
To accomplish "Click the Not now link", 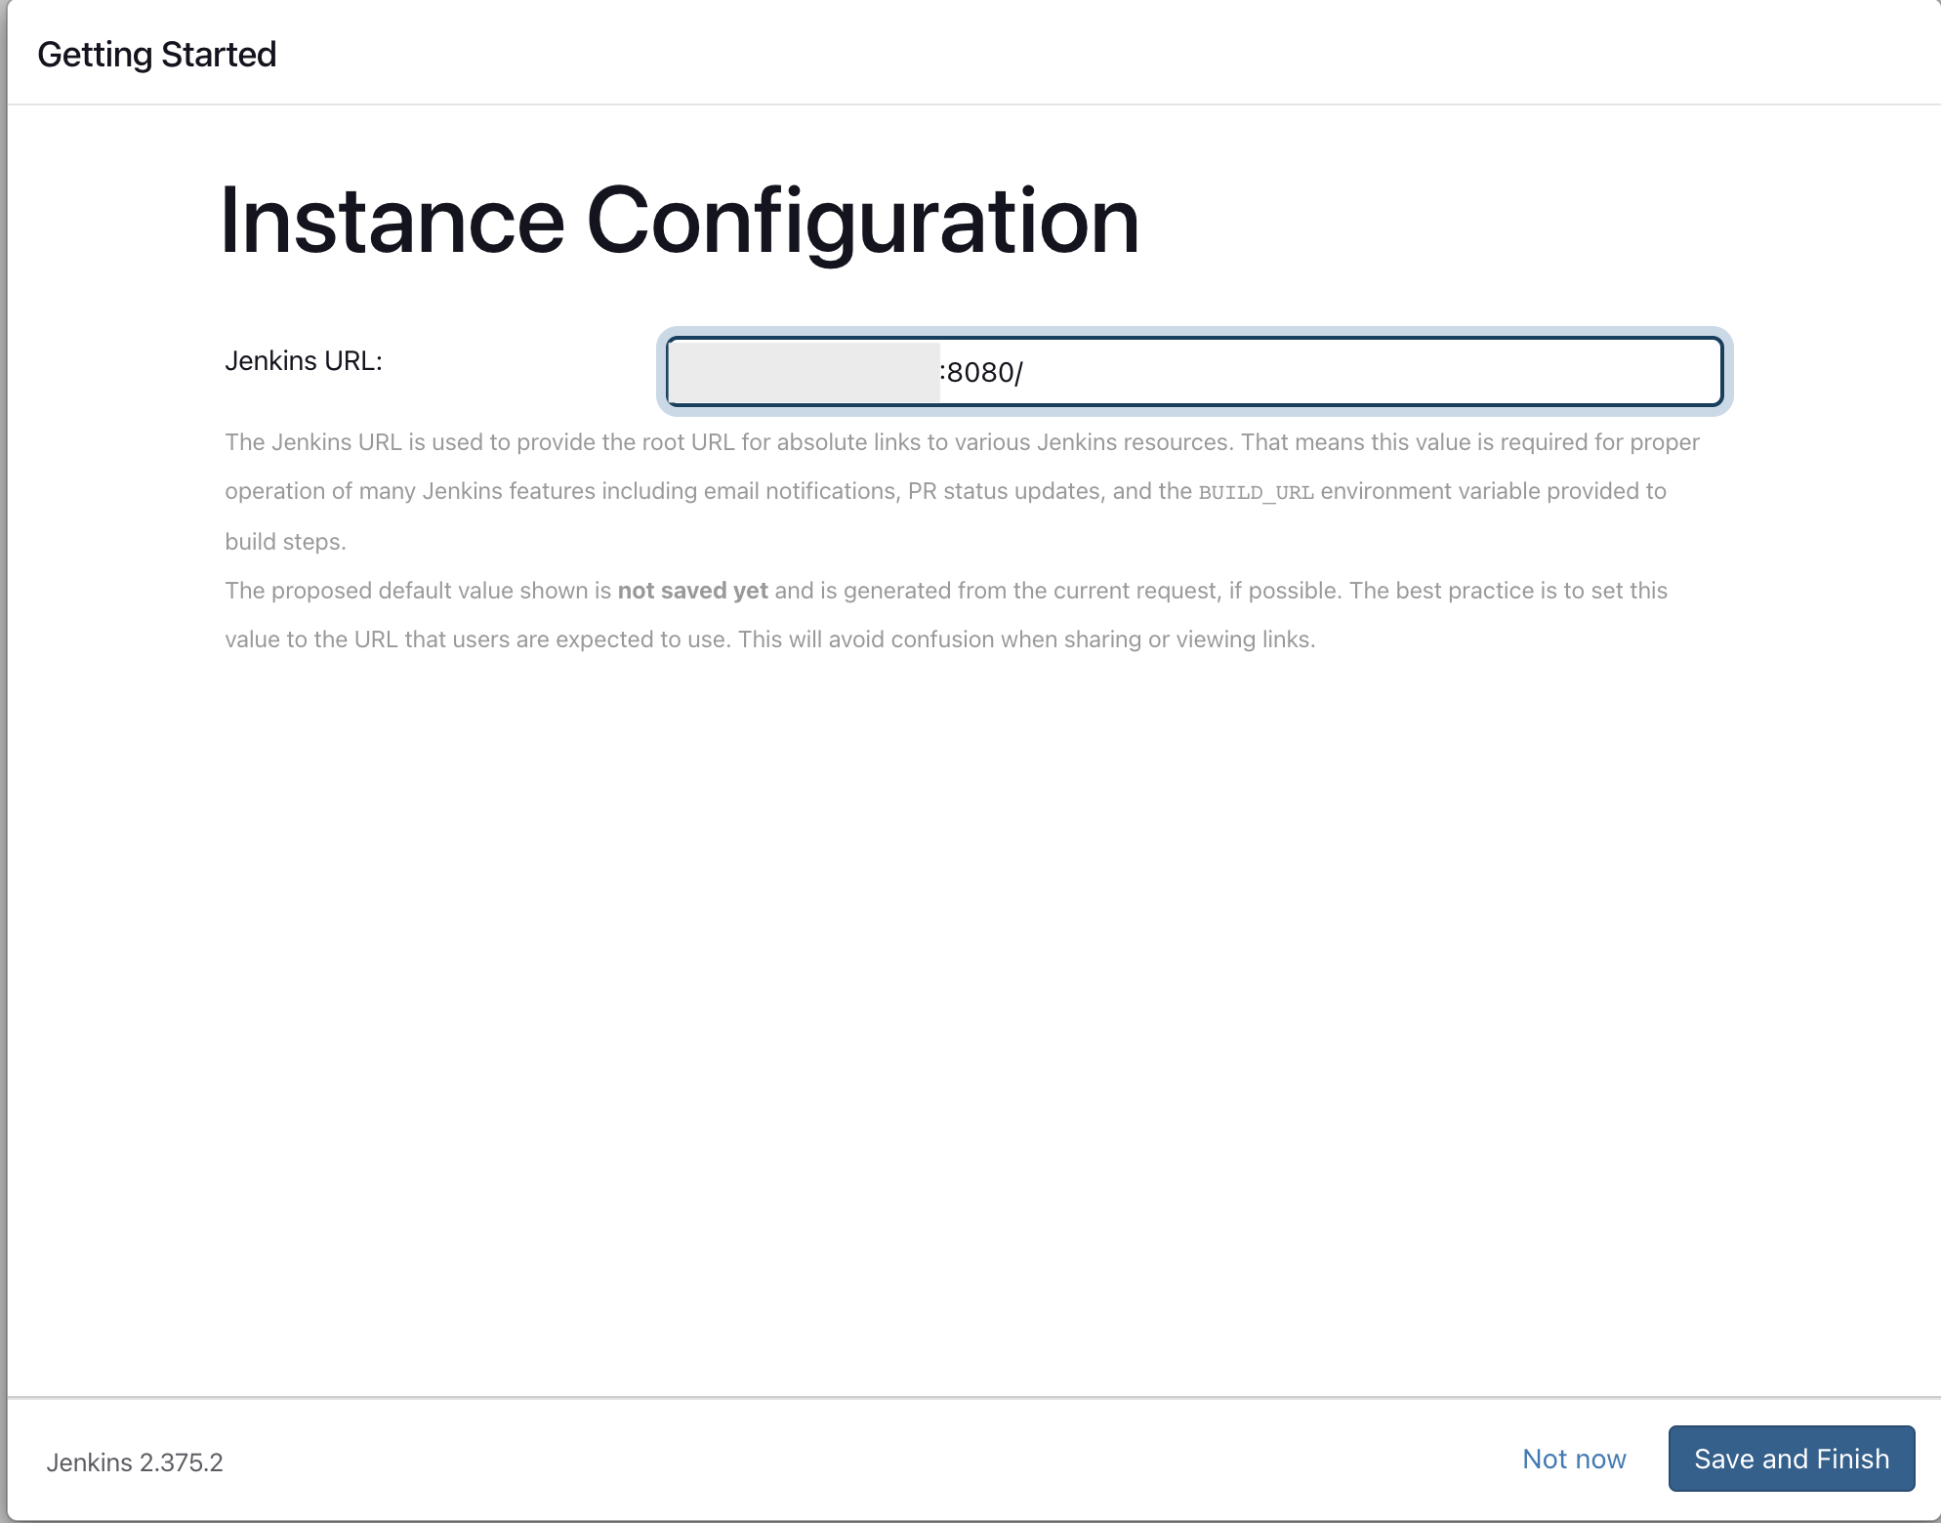I will pyautogui.click(x=1574, y=1459).
